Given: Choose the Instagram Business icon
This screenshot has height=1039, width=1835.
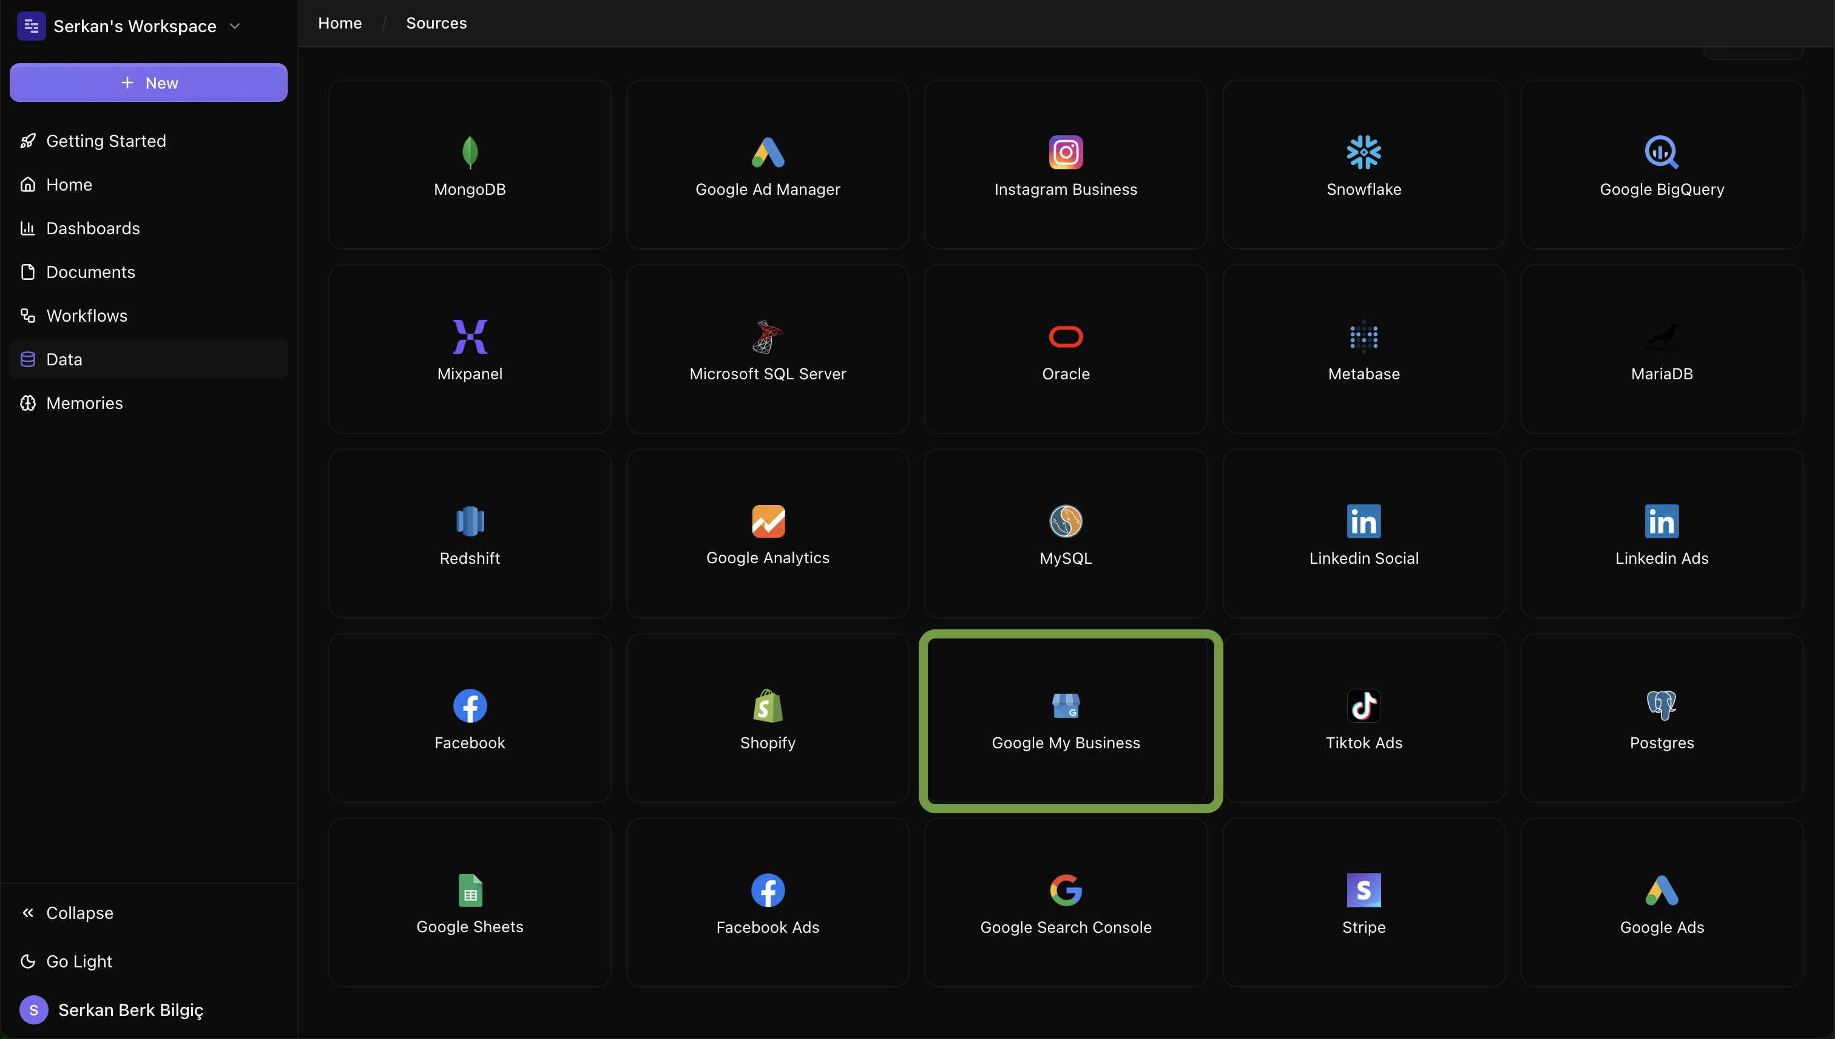Looking at the screenshot, I should pyautogui.click(x=1065, y=152).
